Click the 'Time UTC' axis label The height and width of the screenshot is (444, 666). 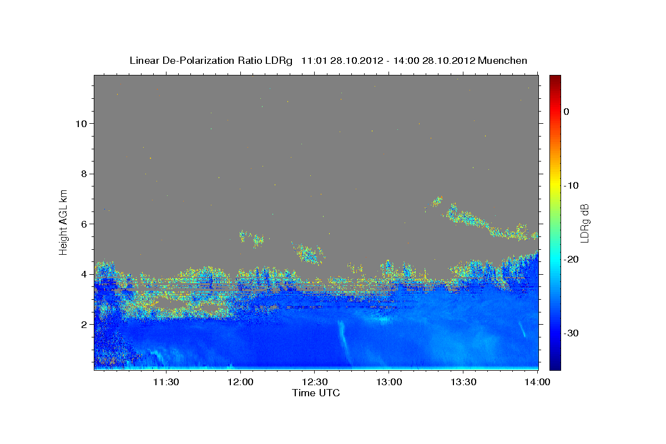(x=316, y=393)
